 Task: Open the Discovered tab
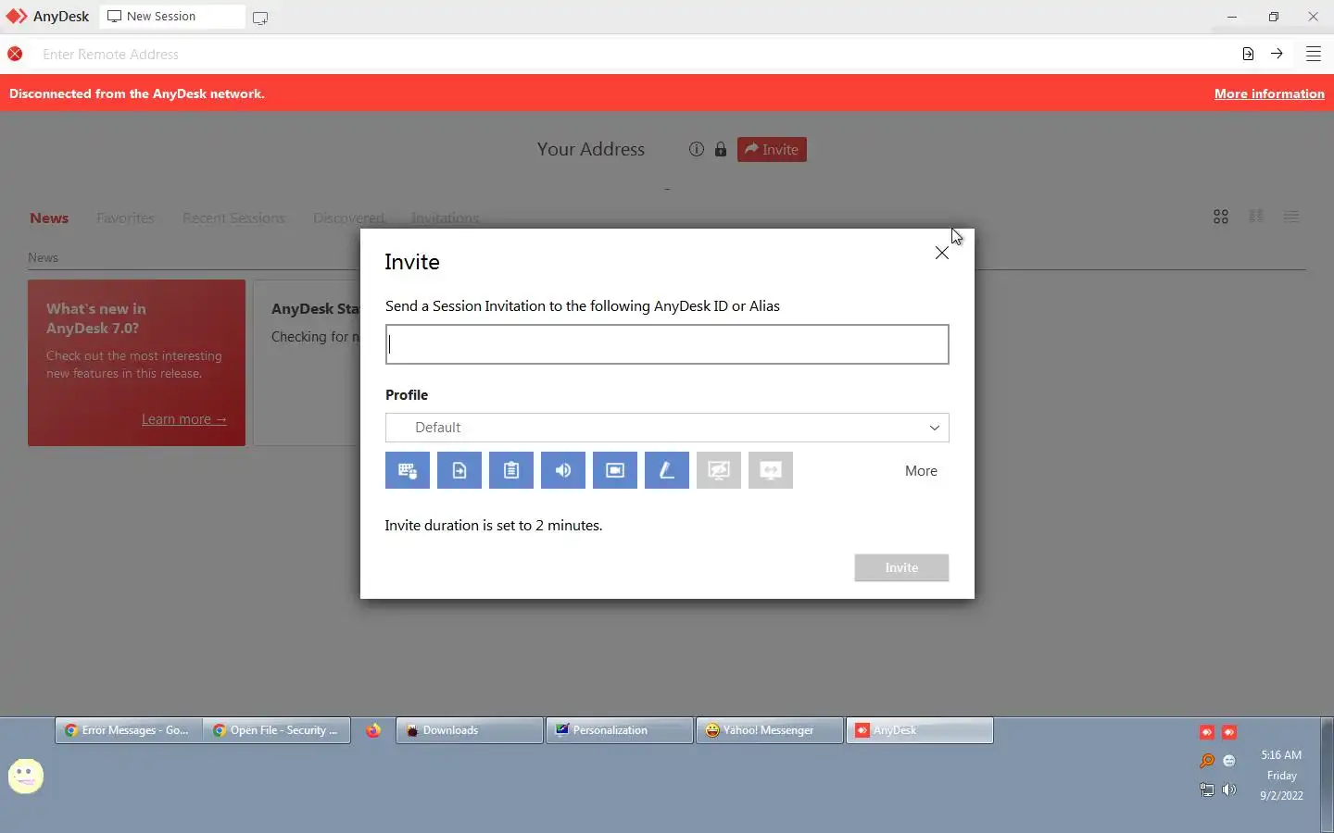(x=348, y=218)
